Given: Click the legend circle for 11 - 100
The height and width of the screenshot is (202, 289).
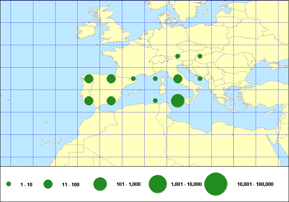Looking at the screenshot, I should coord(48,184).
